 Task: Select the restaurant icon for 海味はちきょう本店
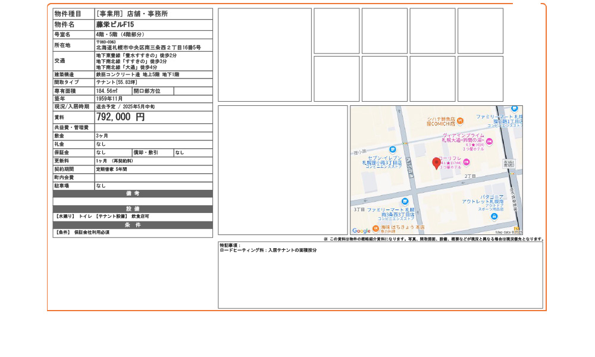click(375, 227)
